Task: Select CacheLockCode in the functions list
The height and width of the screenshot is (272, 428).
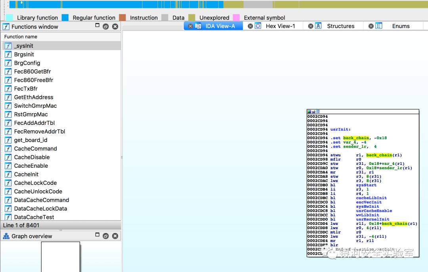Action: point(61,183)
